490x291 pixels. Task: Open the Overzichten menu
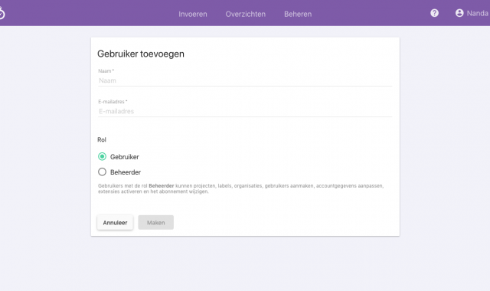tap(246, 14)
